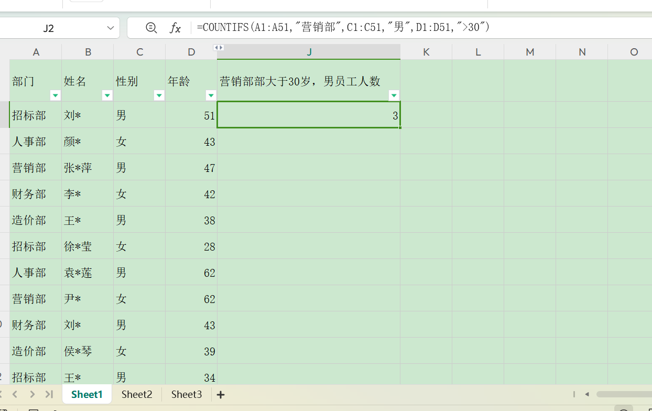652x411 pixels.
Task: Click the 姓名 header cell
Action: click(88, 81)
